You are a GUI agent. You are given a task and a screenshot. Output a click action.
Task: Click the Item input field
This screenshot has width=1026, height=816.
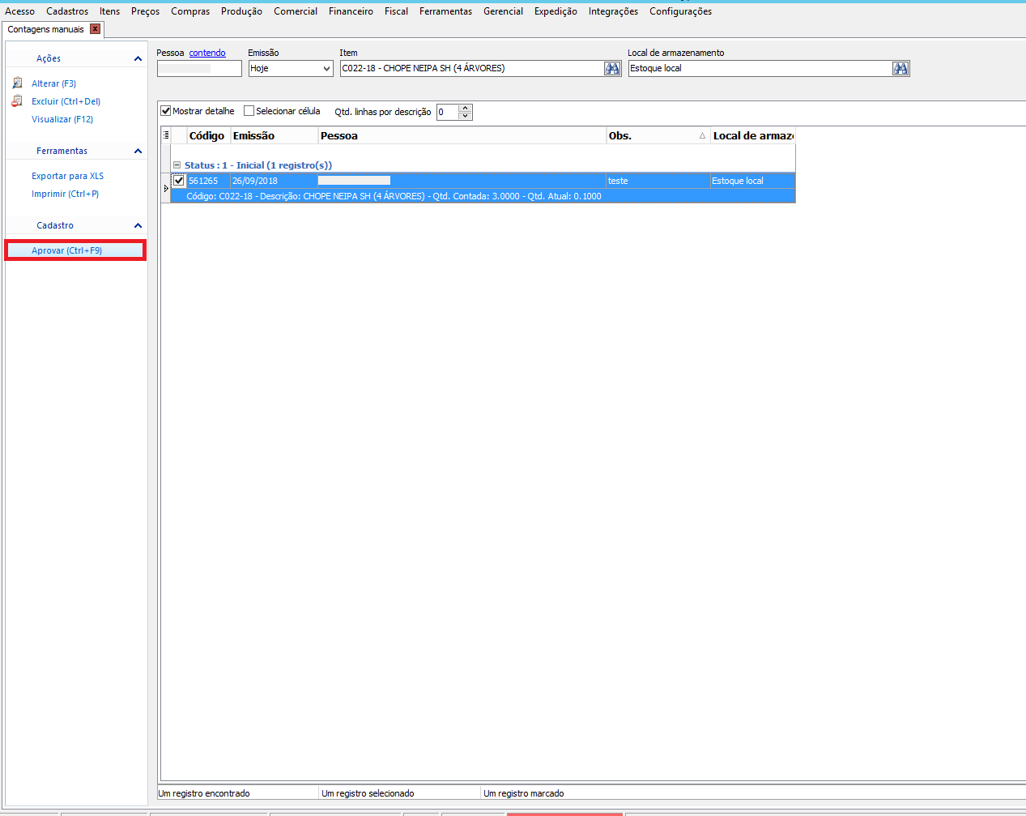coord(471,69)
